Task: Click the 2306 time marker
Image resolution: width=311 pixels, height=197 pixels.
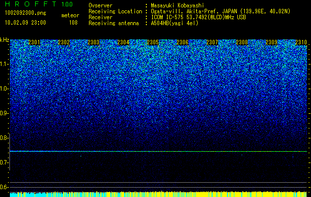Action: click(x=182, y=42)
